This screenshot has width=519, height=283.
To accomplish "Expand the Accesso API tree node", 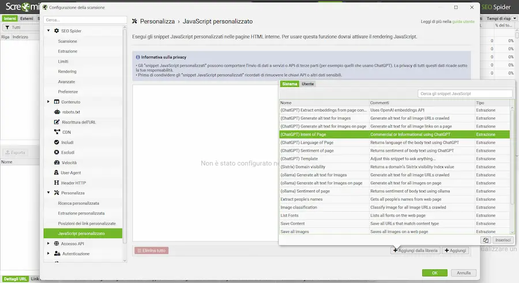I will click(48, 243).
